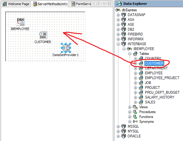This screenshot has height=141, width=183.
Task: Expand the ORACLE node
Action: (118, 136)
